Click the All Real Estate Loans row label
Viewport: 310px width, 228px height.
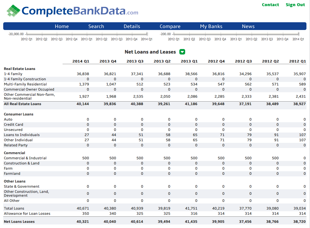pyautogui.click(x=23, y=104)
